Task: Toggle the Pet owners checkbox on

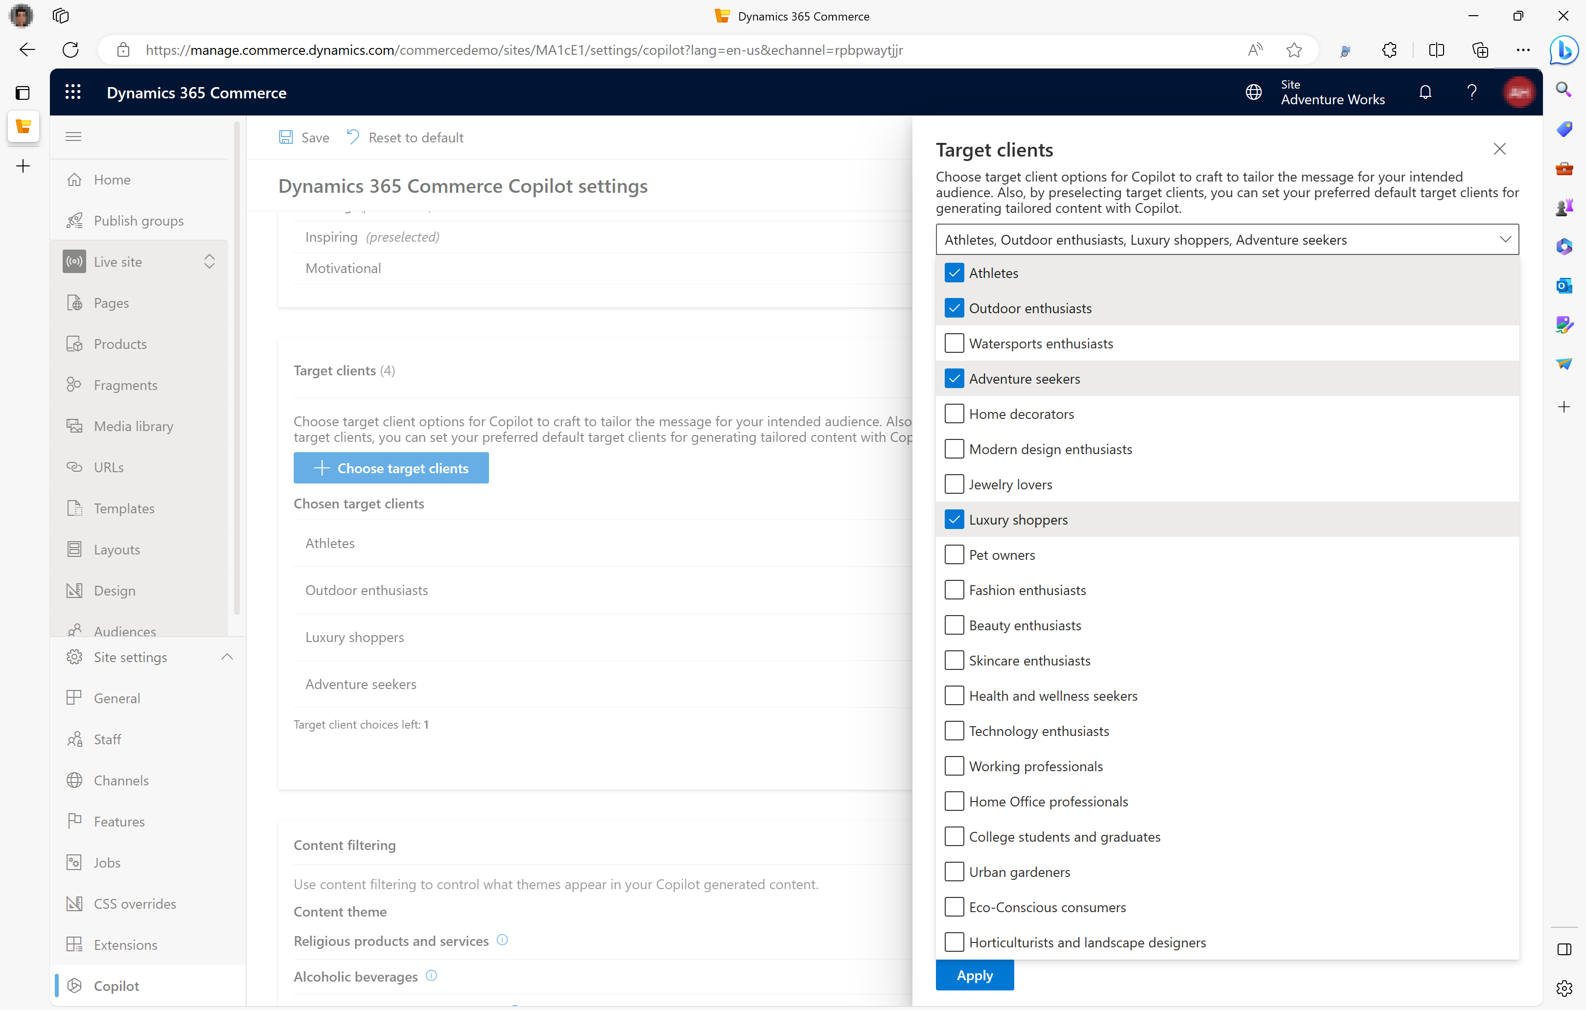Action: pyautogui.click(x=954, y=555)
